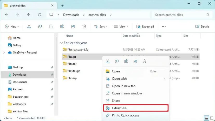Choose Share in the context menu list

click(x=136, y=100)
